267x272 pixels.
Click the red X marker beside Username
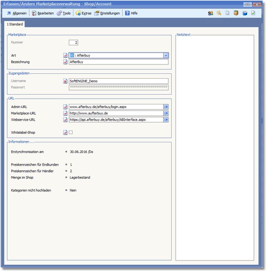(65, 81)
